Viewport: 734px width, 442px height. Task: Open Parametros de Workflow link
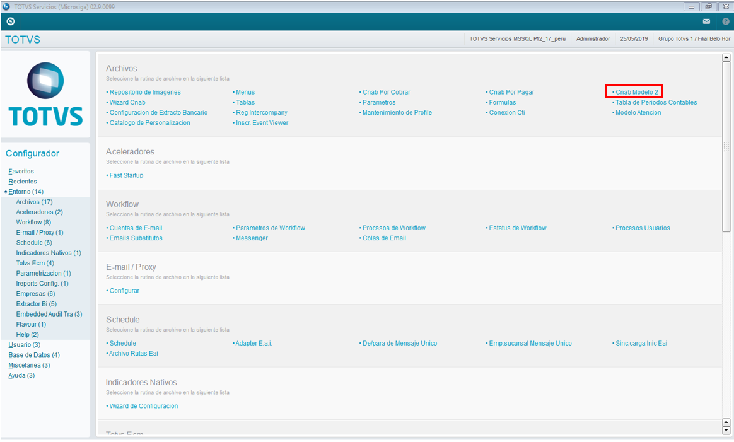[x=271, y=228]
